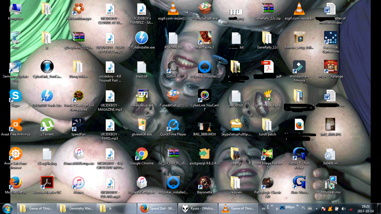Select the iTunes desktop shortcut

pos(79,185)
